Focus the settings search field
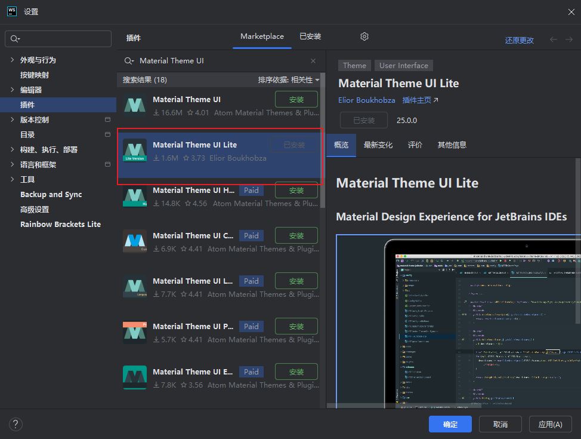 [x=58, y=39]
